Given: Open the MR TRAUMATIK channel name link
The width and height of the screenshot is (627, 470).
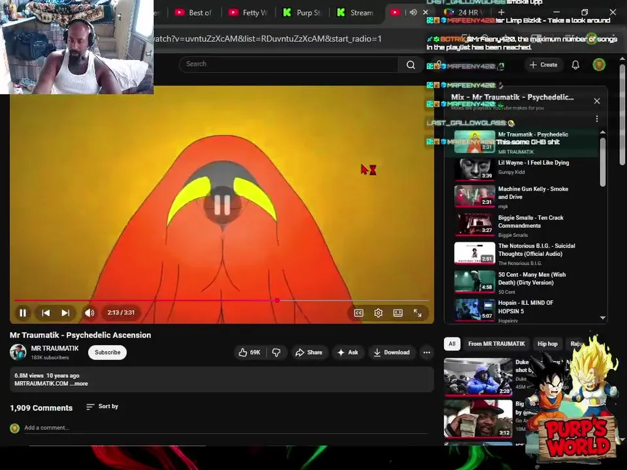Looking at the screenshot, I should [55, 349].
